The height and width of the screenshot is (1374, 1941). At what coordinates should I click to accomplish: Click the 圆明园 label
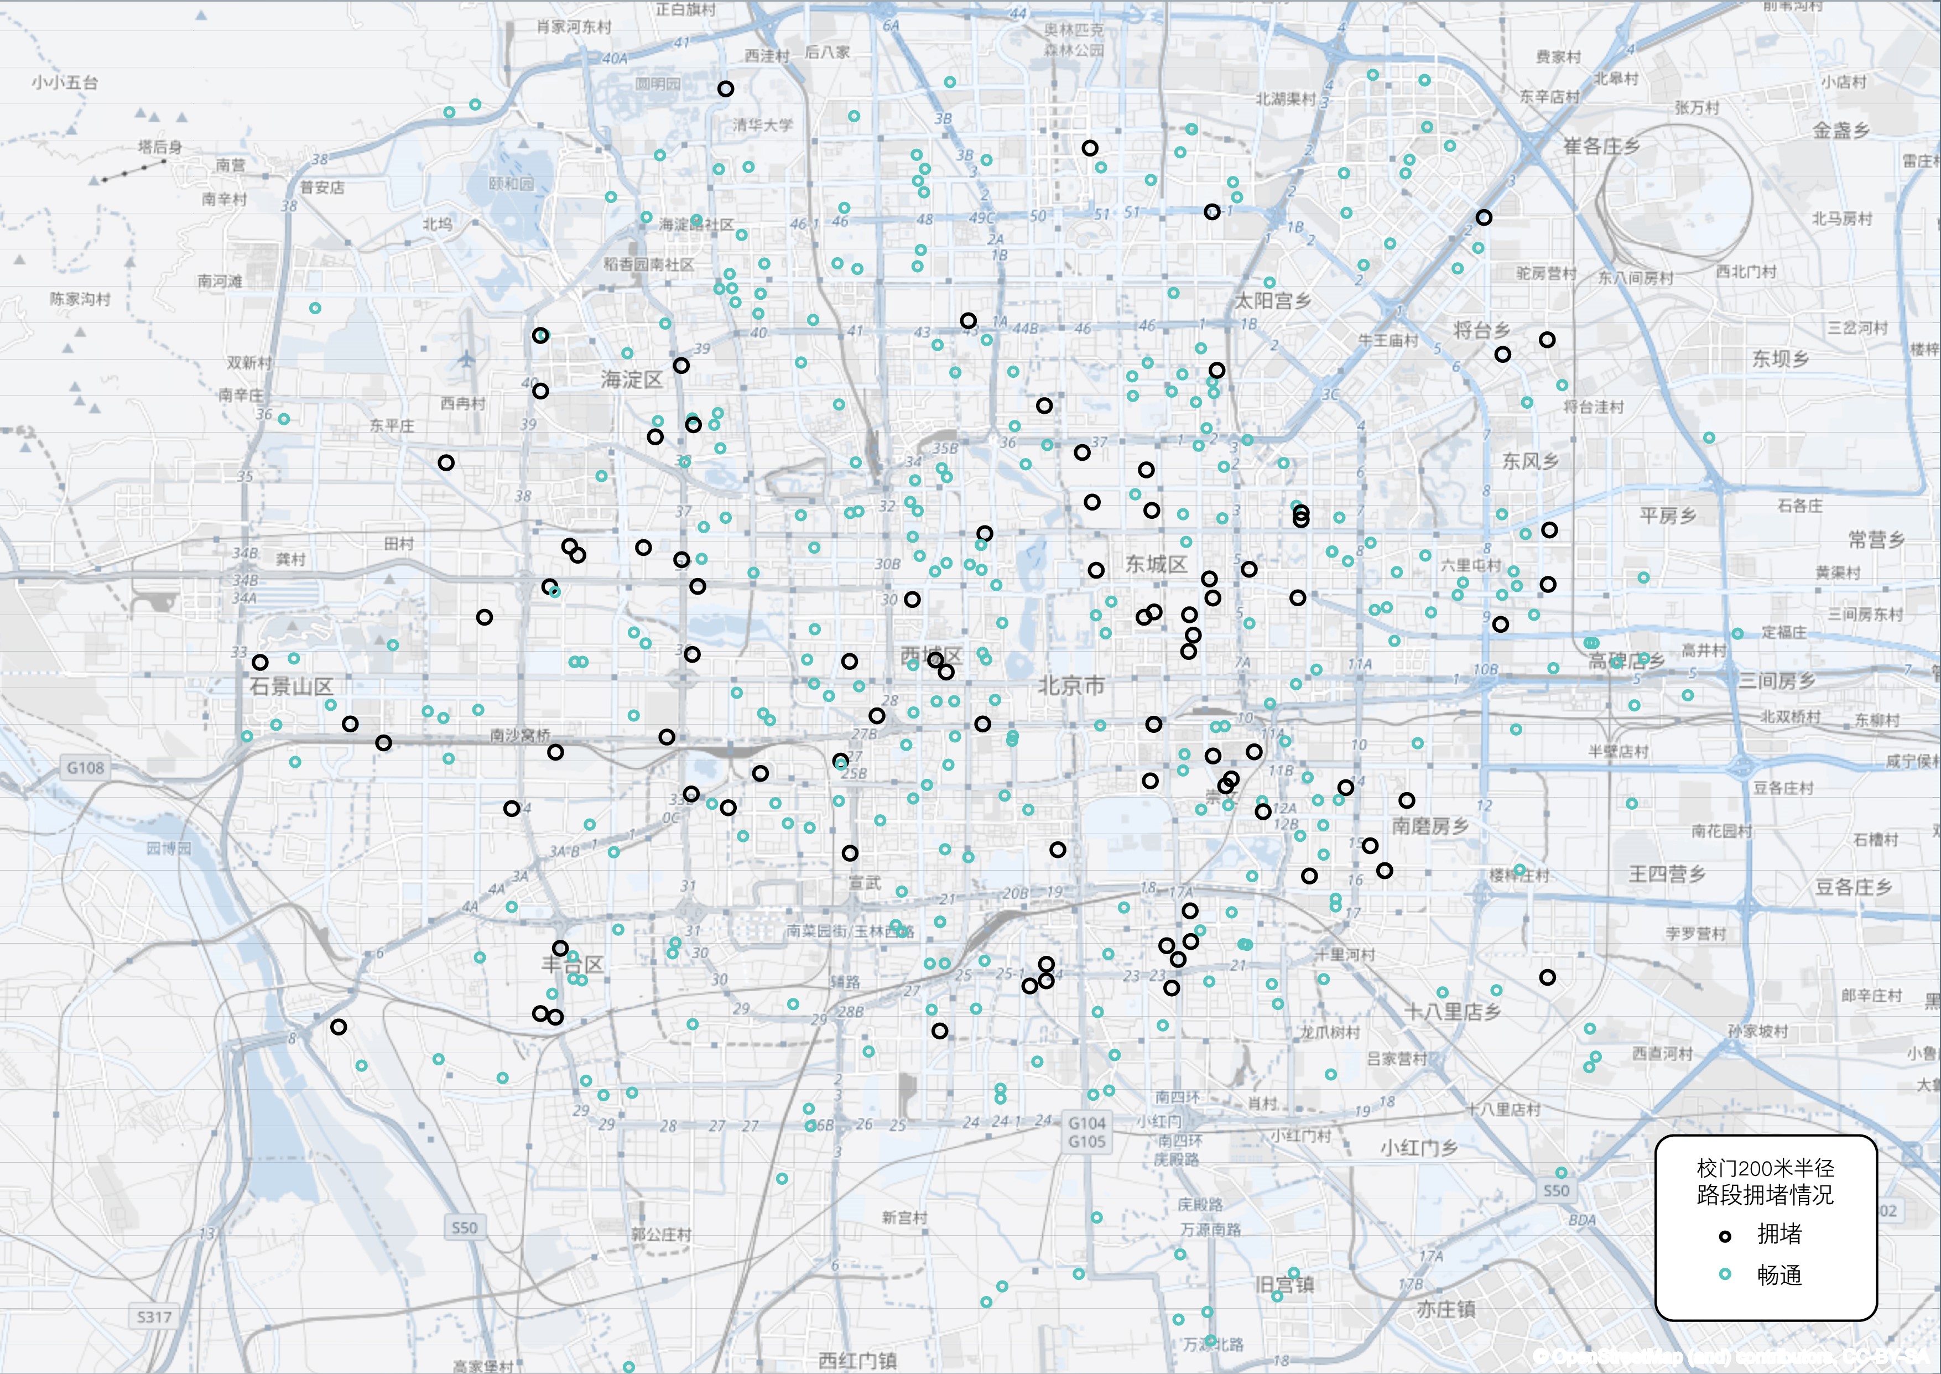point(658,84)
